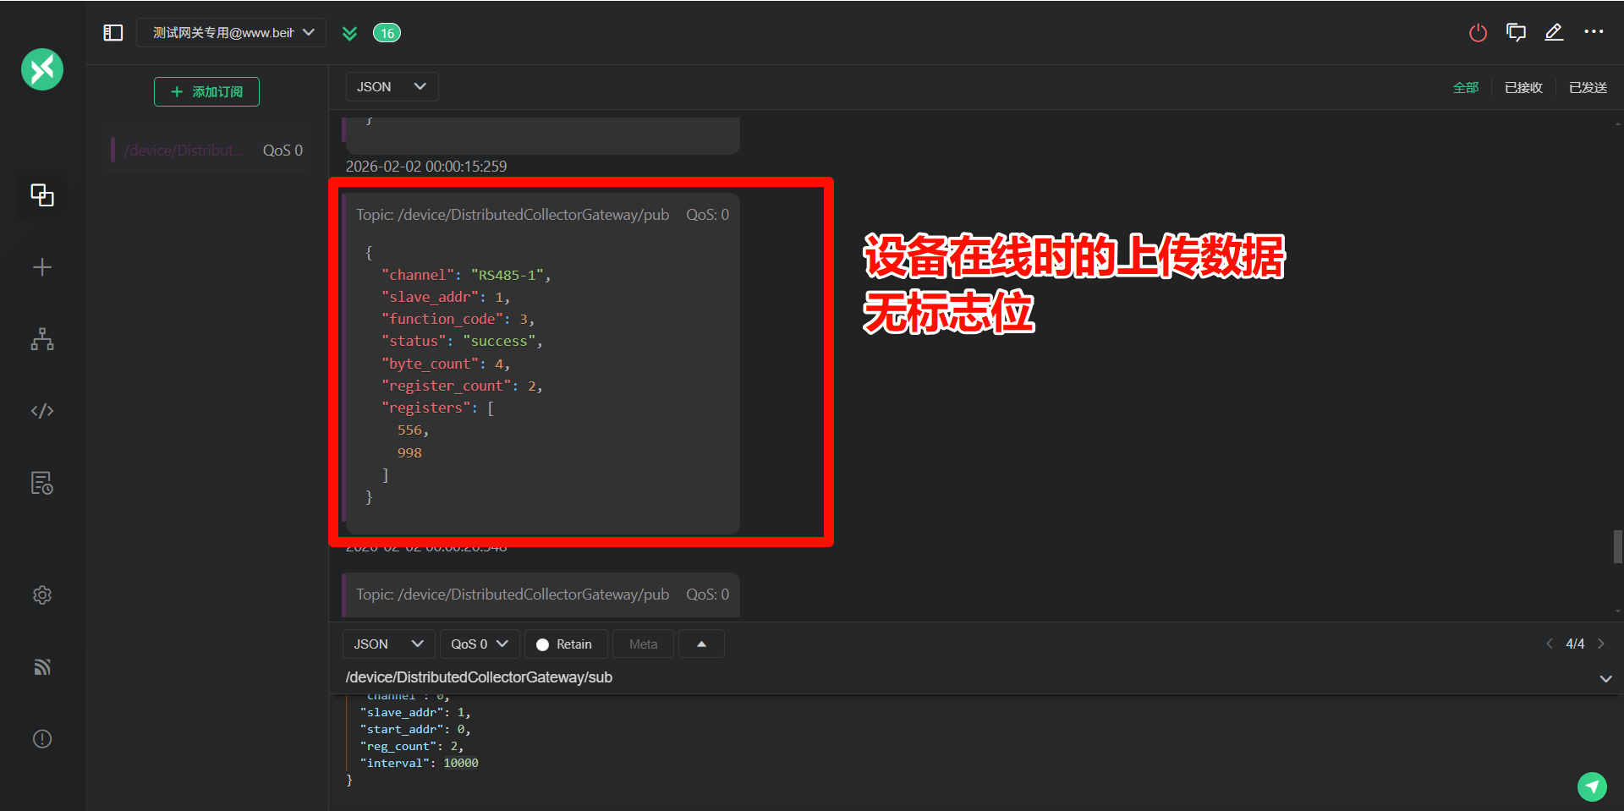Open the QoS 0 publish dropdown
1624x811 pixels.
click(x=479, y=644)
